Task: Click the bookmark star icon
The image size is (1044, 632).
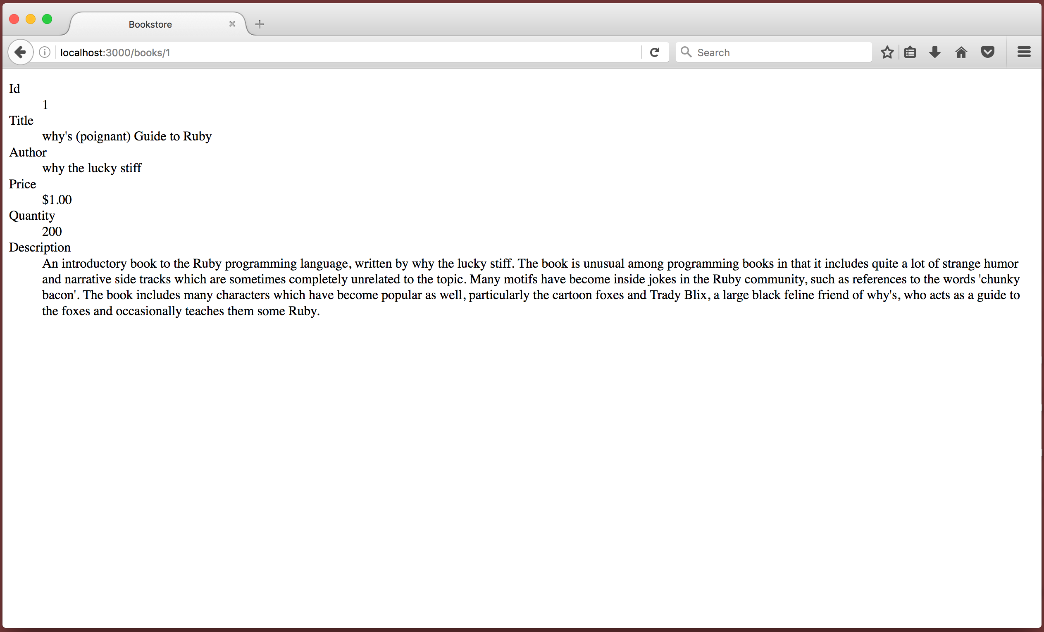Action: pos(888,52)
